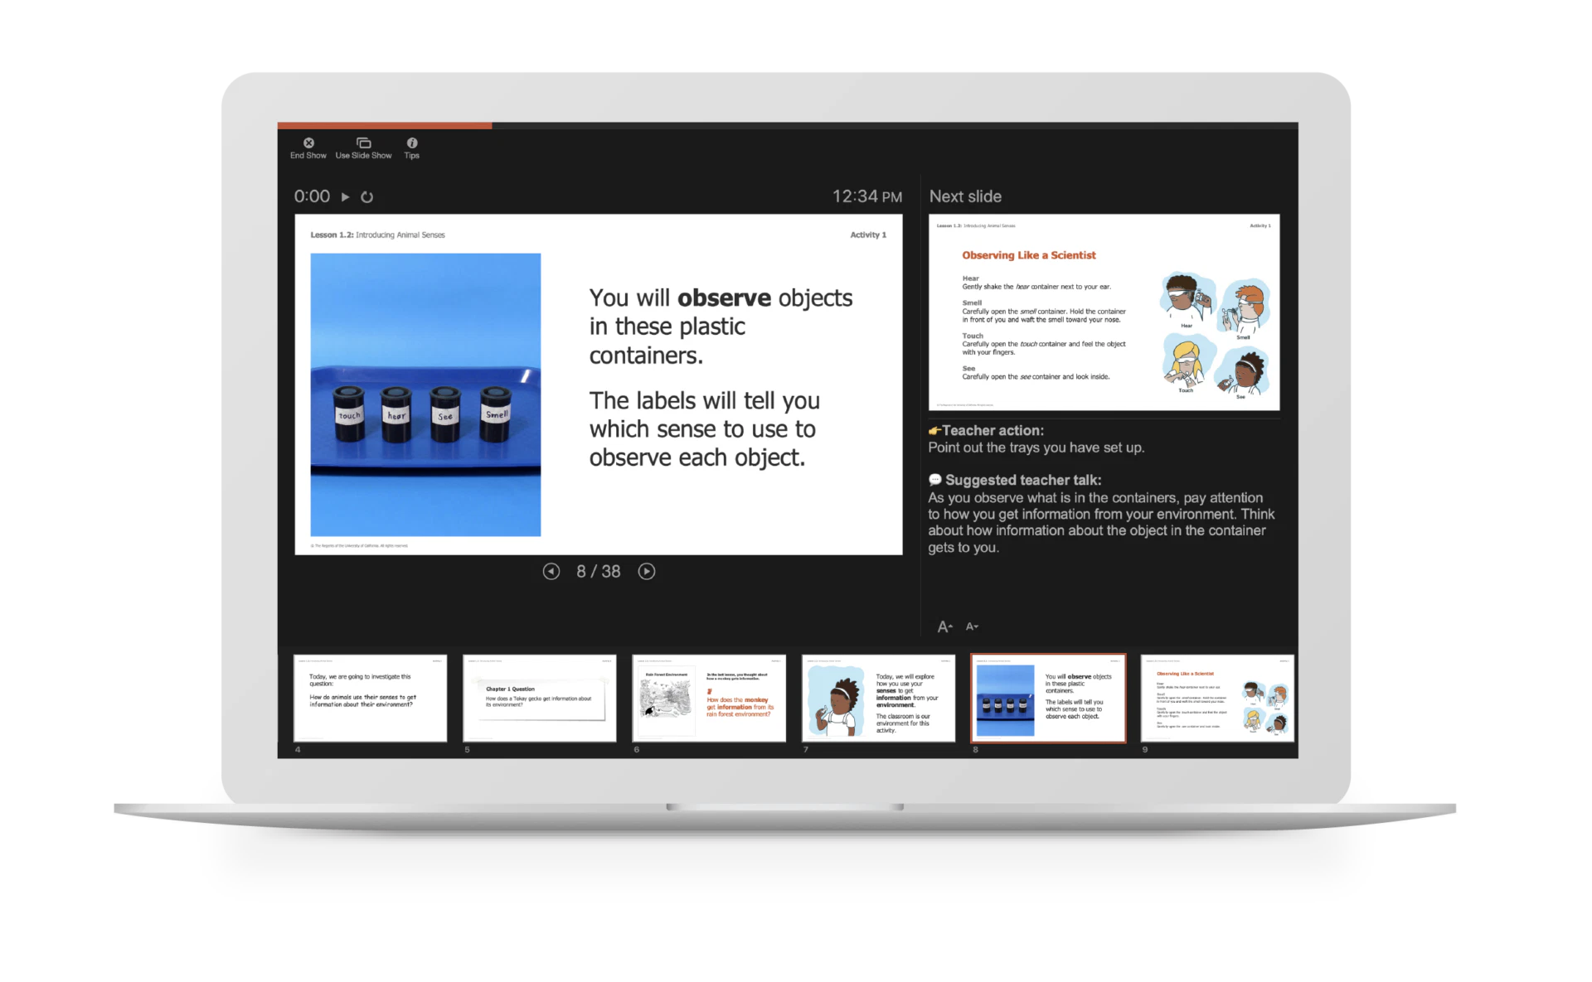Click the Use Slide Show icon
This screenshot has width=1592, height=982.
363,149
